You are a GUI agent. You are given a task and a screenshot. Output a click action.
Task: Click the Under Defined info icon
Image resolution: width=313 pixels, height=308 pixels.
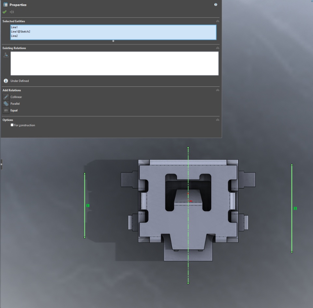point(6,81)
